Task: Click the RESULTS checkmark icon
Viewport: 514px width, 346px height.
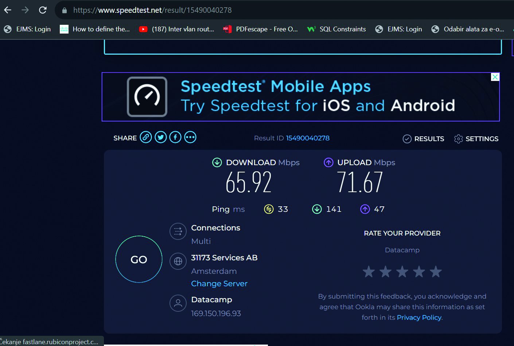Action: point(407,139)
